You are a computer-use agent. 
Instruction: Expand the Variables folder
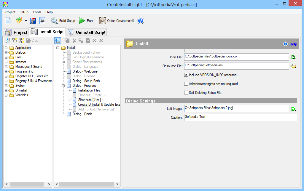pos(6,95)
